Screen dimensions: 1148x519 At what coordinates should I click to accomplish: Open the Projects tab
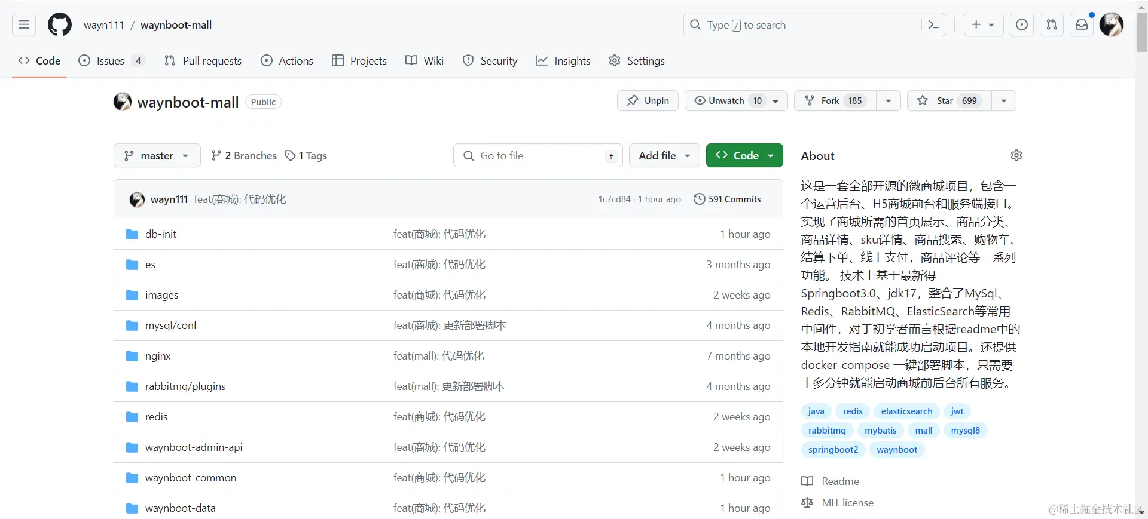359,60
